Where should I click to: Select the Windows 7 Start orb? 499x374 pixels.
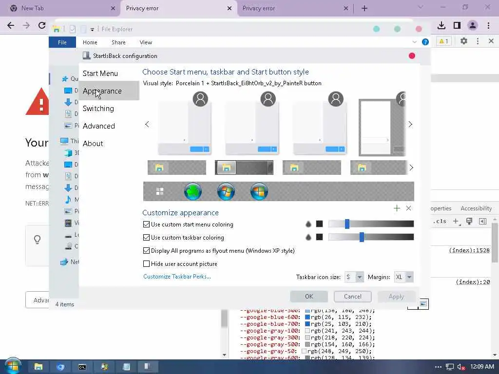click(x=226, y=191)
